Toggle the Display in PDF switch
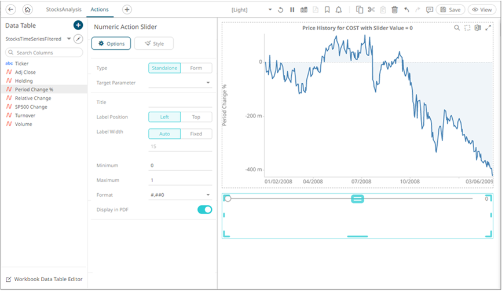This screenshot has height=291, width=502. click(x=204, y=209)
